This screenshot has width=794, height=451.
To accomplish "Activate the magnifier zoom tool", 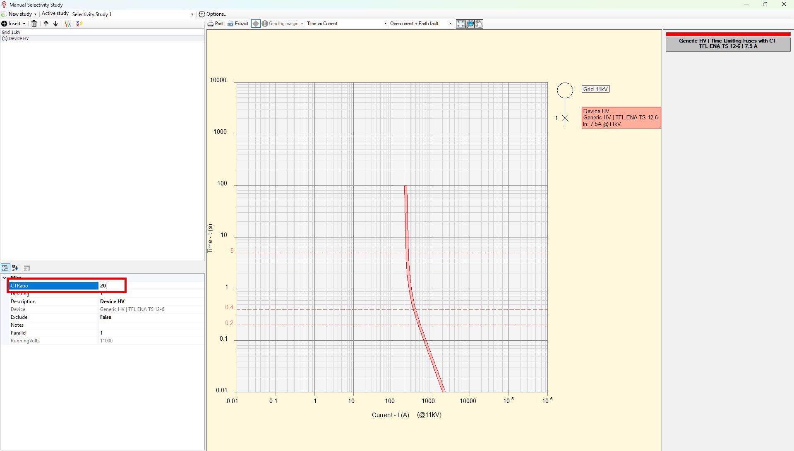I will 470,24.
